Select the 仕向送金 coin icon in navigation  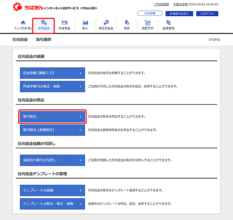tap(43, 22)
